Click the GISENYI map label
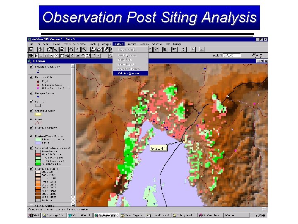298x224 pixels. [x=159, y=148]
